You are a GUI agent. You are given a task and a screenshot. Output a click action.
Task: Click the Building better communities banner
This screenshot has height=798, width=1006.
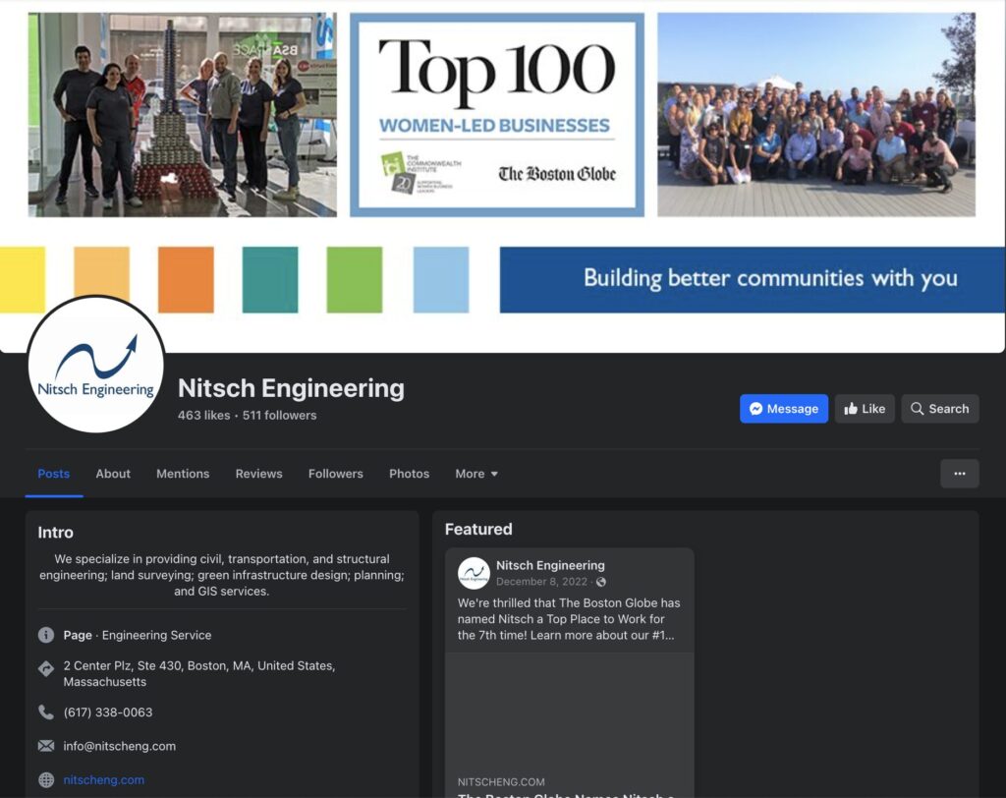pyautogui.click(x=752, y=280)
